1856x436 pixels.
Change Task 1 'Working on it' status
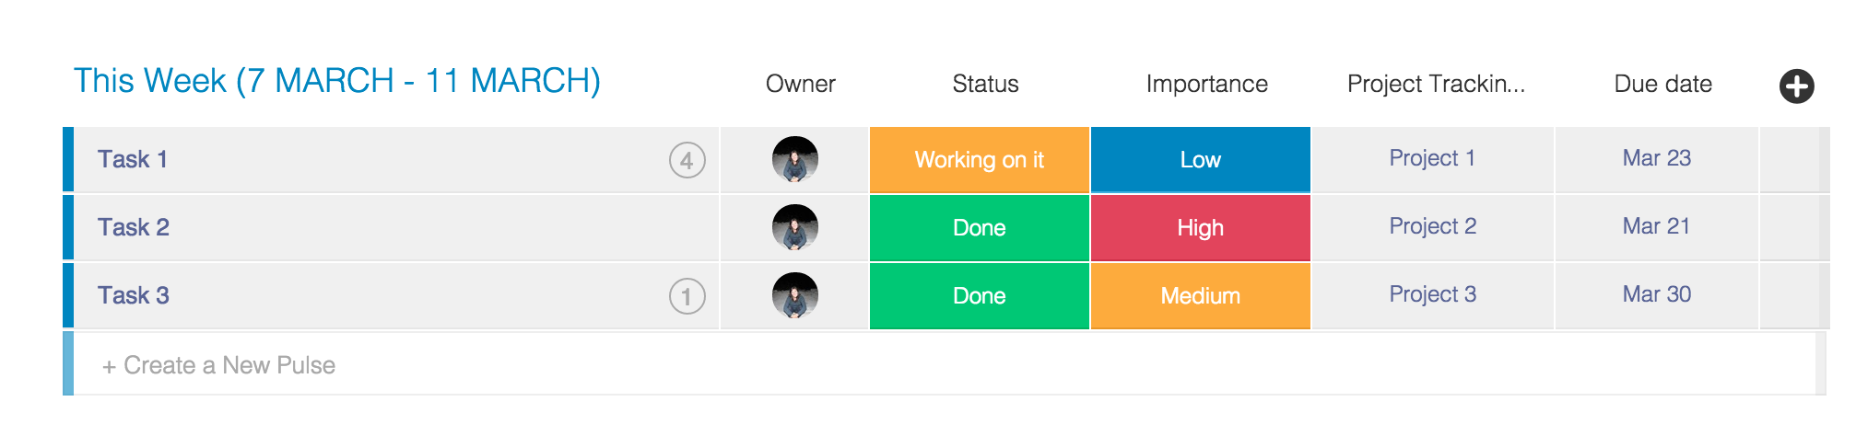click(980, 160)
